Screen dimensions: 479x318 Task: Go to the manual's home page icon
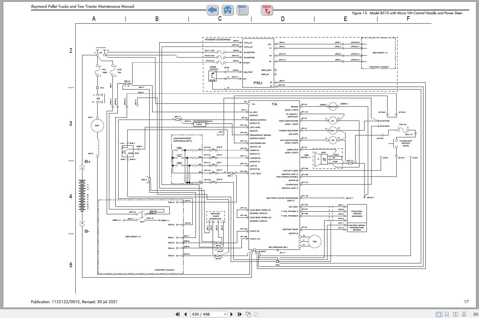pyautogui.click(x=228, y=10)
